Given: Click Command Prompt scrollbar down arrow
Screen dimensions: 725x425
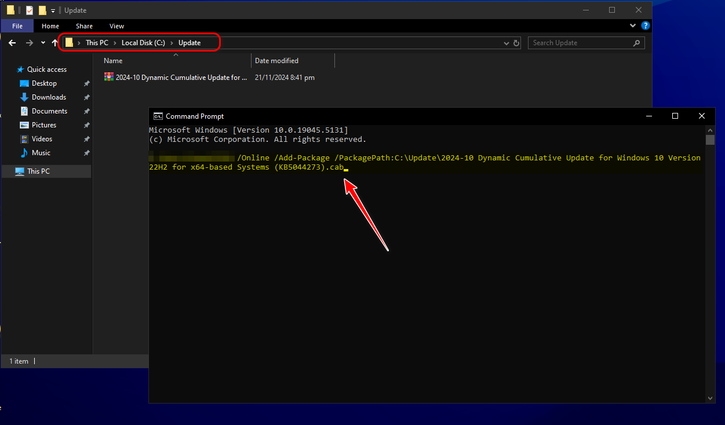Looking at the screenshot, I should pos(711,398).
